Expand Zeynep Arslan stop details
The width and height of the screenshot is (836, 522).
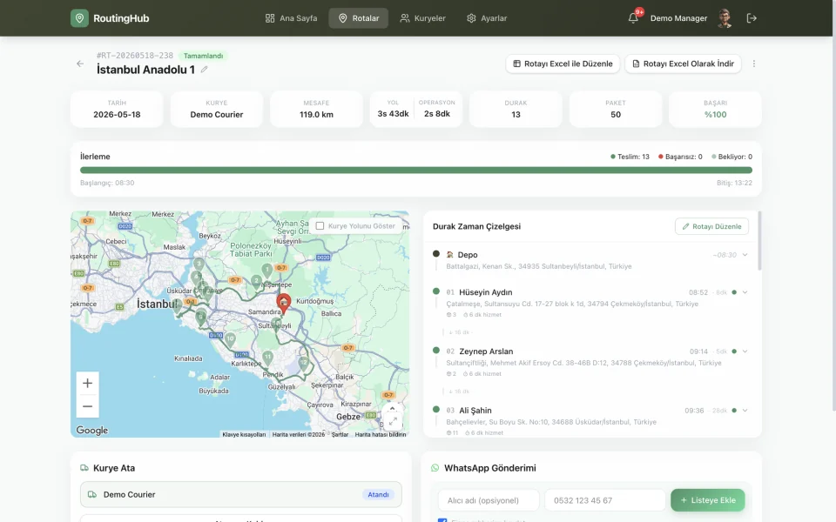745,351
